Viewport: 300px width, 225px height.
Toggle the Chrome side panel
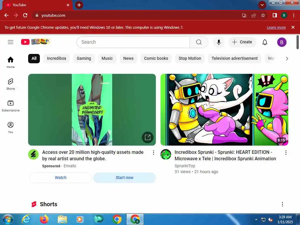pos(275,15)
